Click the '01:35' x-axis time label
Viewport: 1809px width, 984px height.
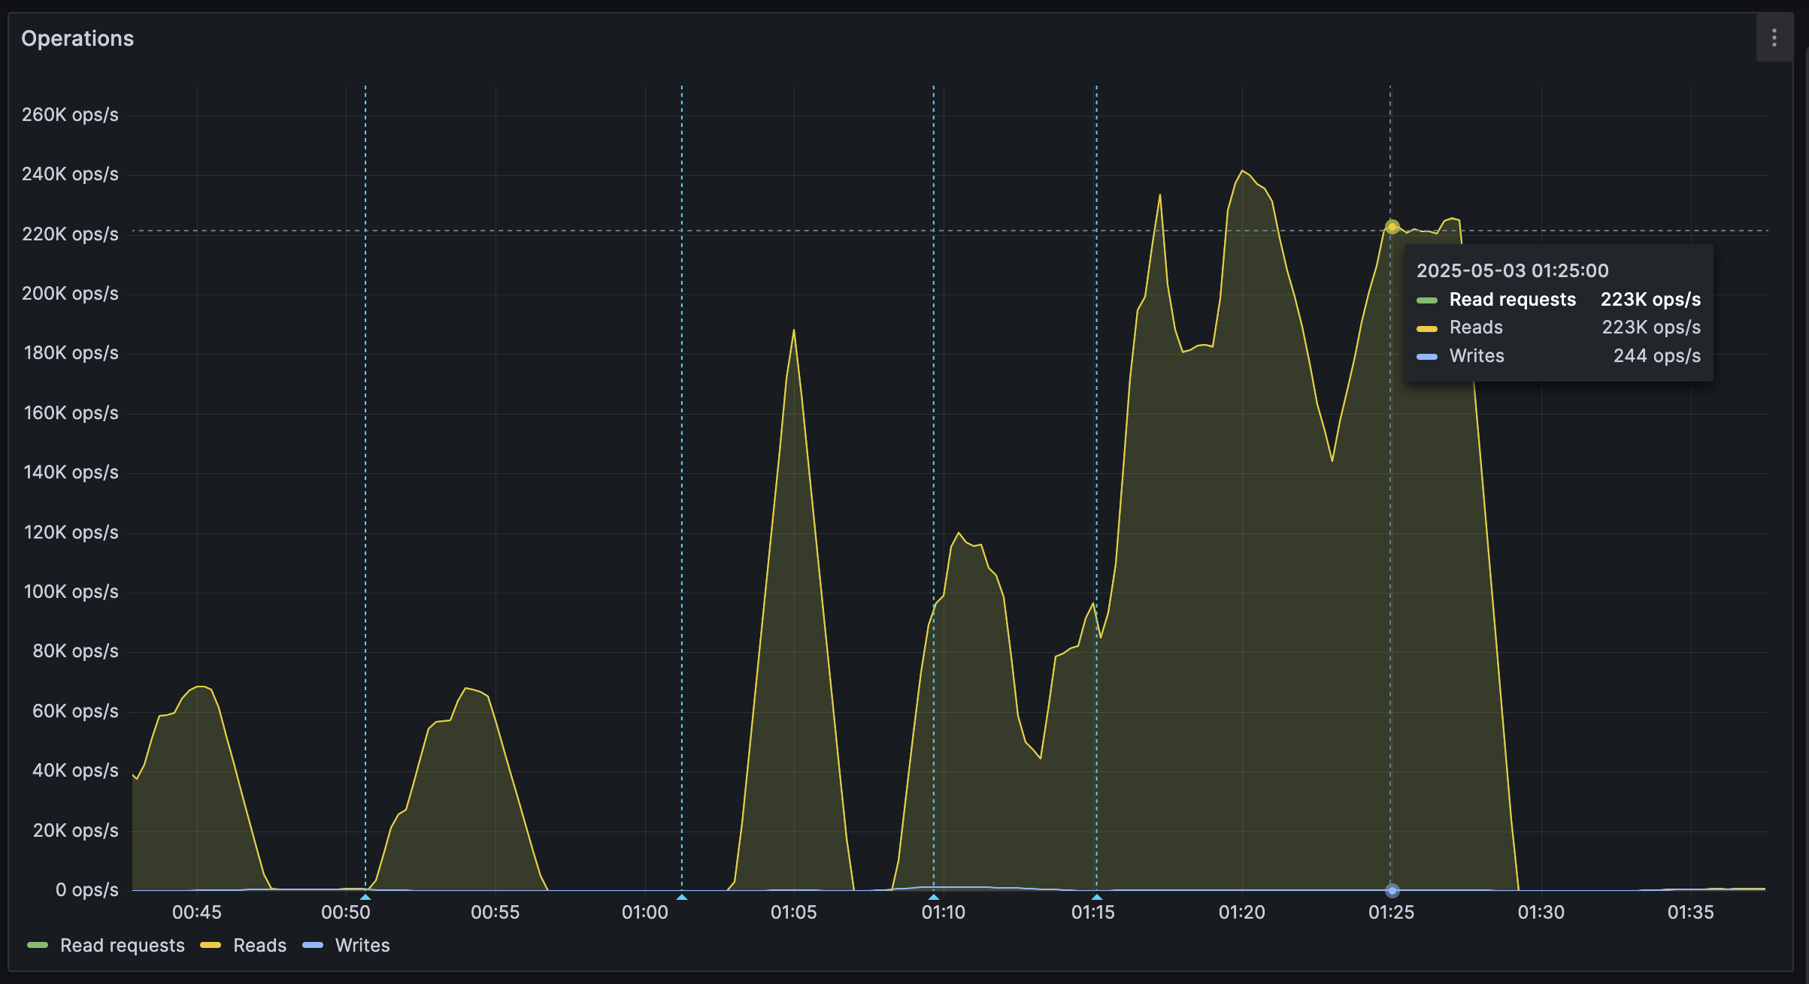1690,913
